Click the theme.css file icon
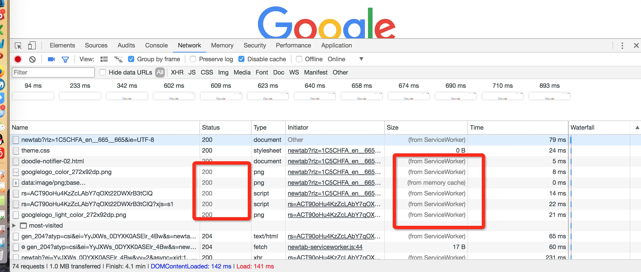This screenshot has height=272, width=641. click(x=16, y=151)
